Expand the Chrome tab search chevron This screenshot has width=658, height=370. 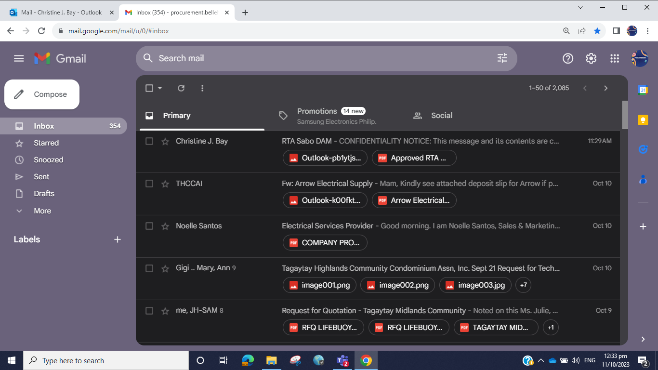580,7
